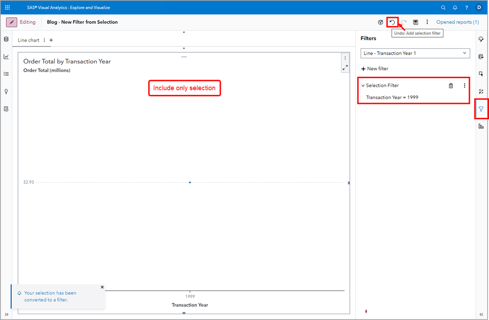Click the search magnifier icon

click(443, 7)
